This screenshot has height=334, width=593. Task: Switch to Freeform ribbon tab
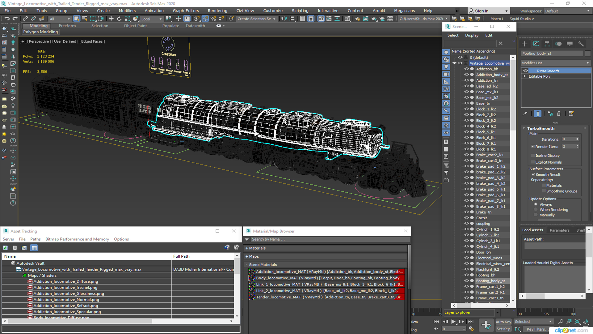point(67,26)
